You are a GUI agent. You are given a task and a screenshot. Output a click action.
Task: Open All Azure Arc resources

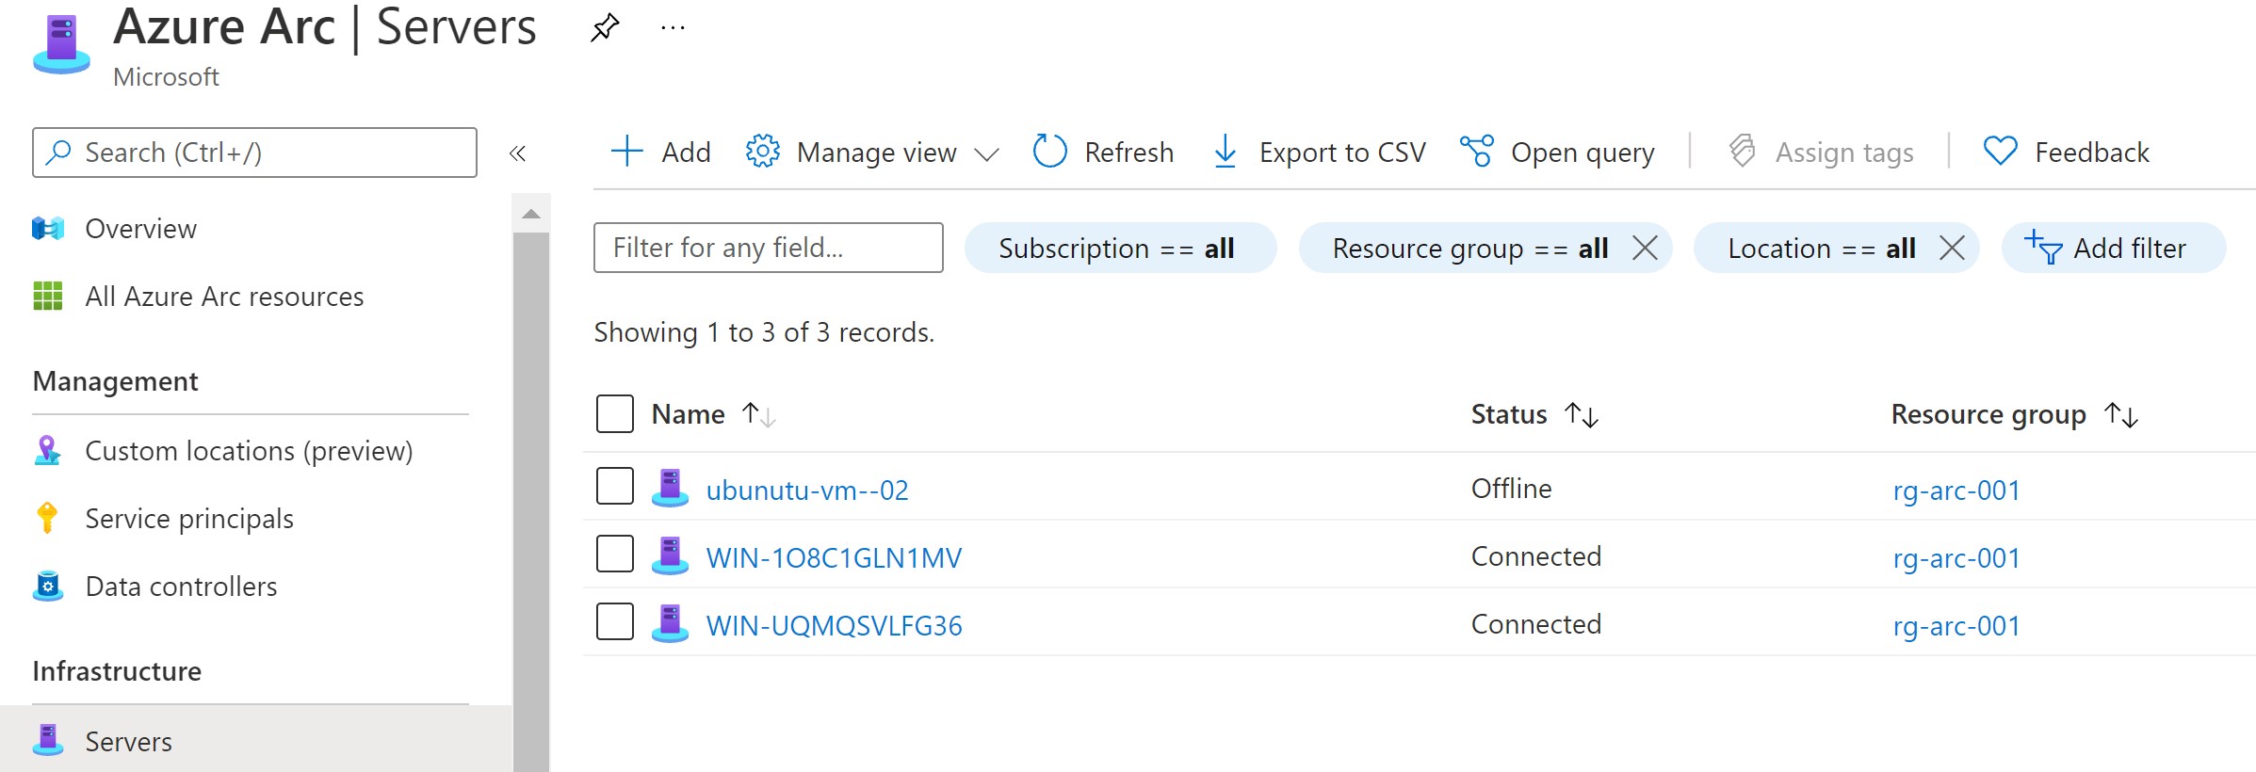(224, 297)
